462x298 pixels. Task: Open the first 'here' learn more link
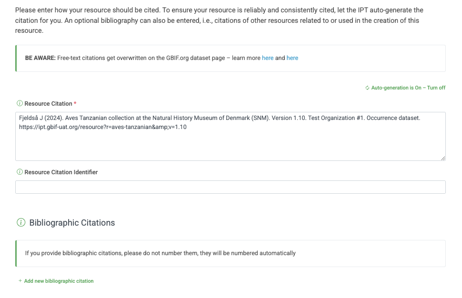pos(268,58)
